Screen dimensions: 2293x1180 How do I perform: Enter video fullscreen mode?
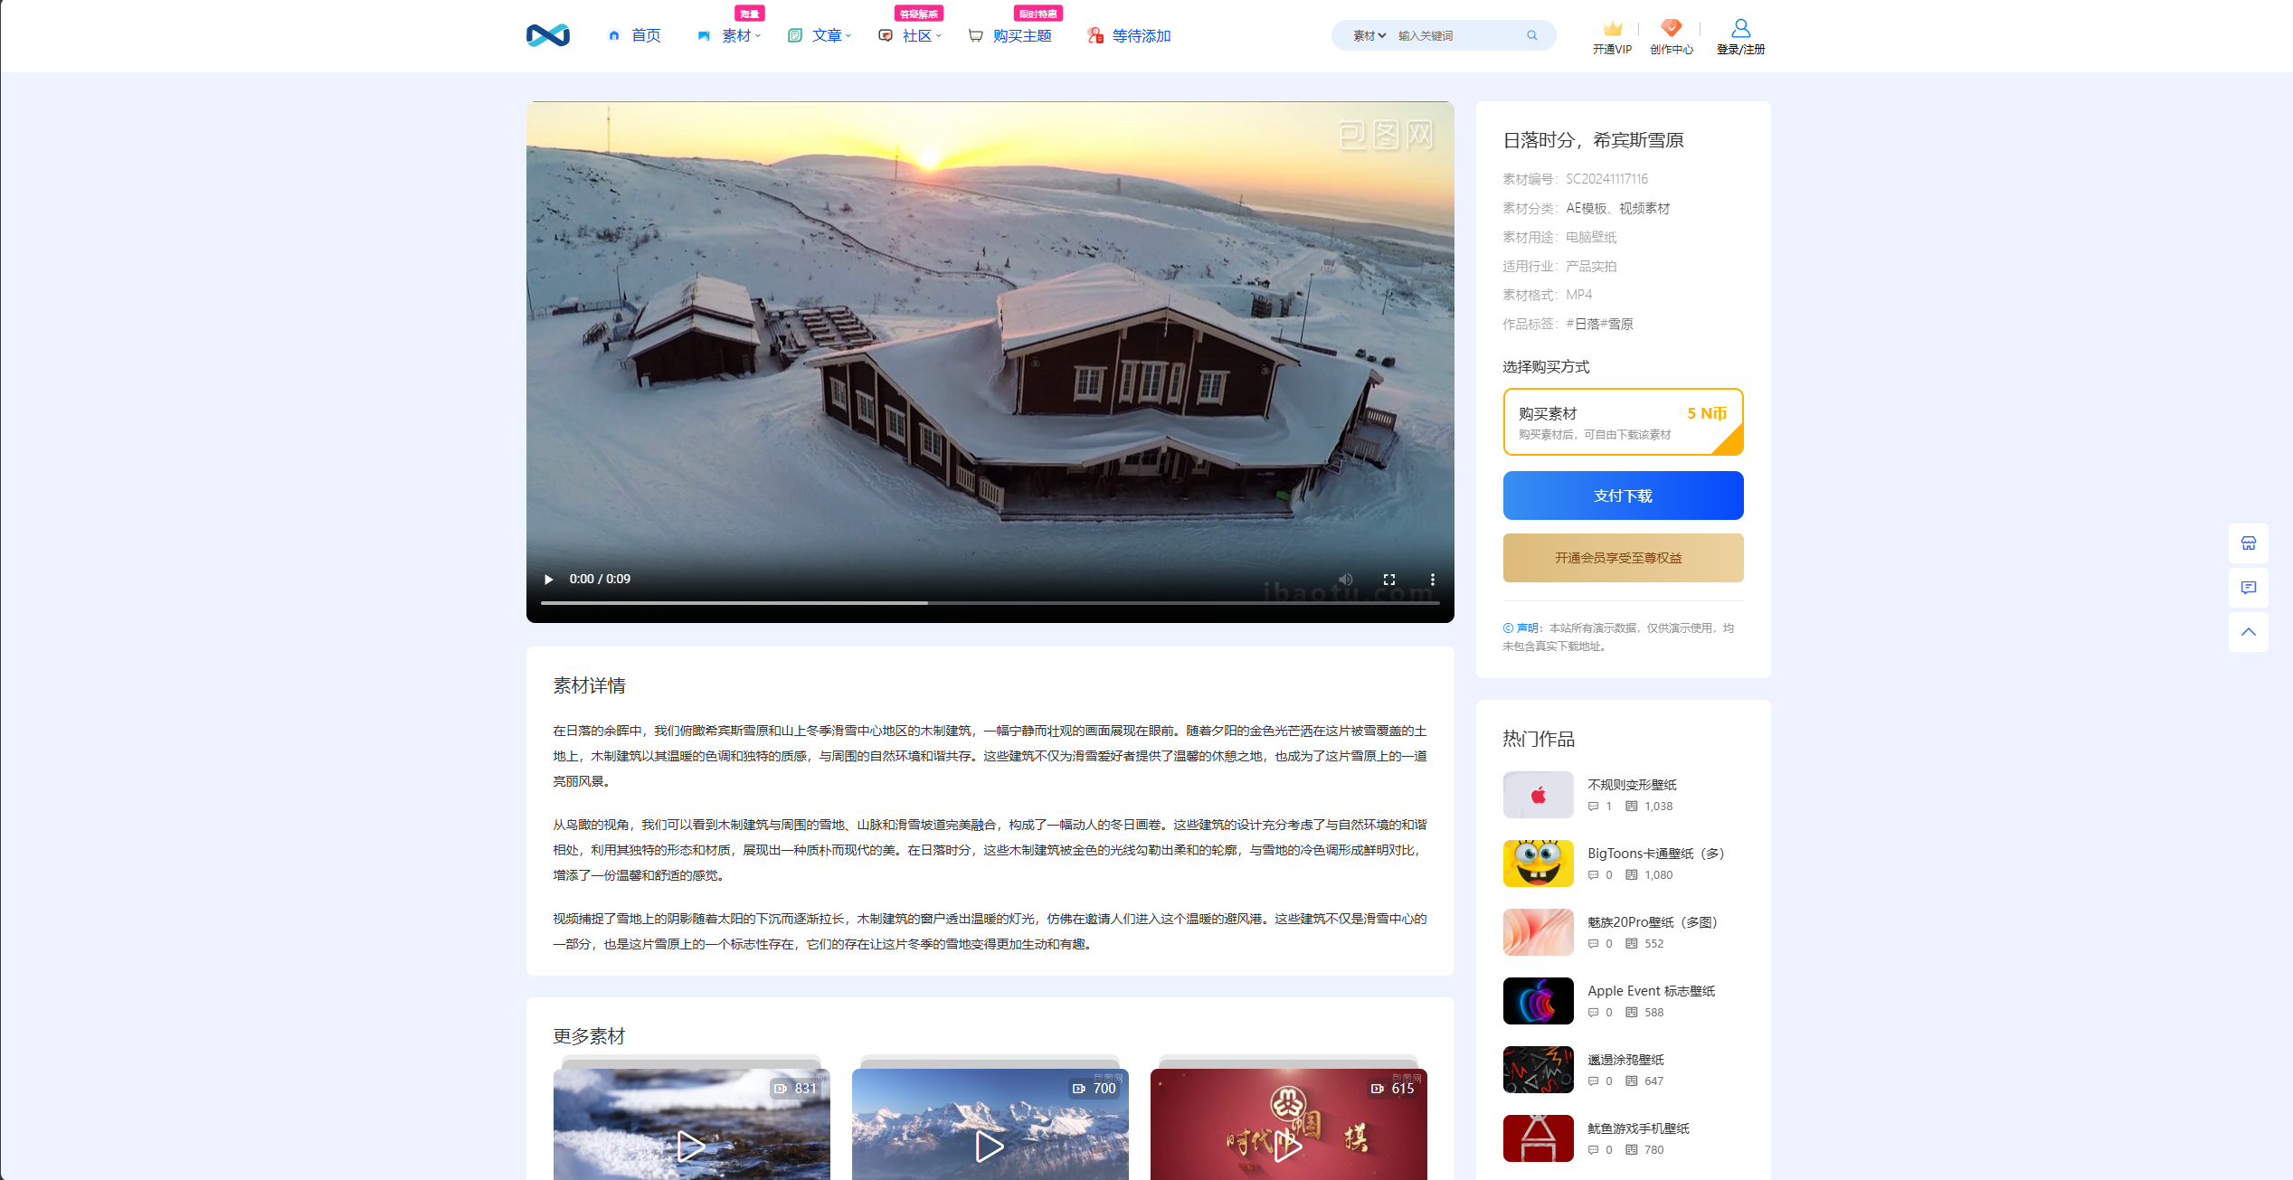click(x=1389, y=580)
